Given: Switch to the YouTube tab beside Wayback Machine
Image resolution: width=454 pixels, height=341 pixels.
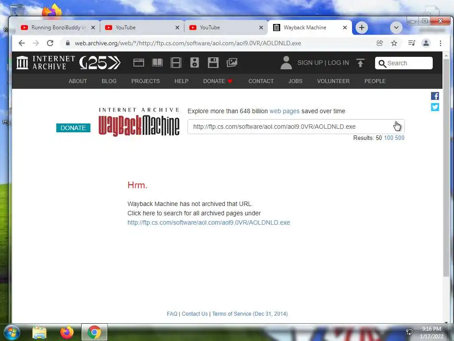Looking at the screenshot, I should coord(226,28).
